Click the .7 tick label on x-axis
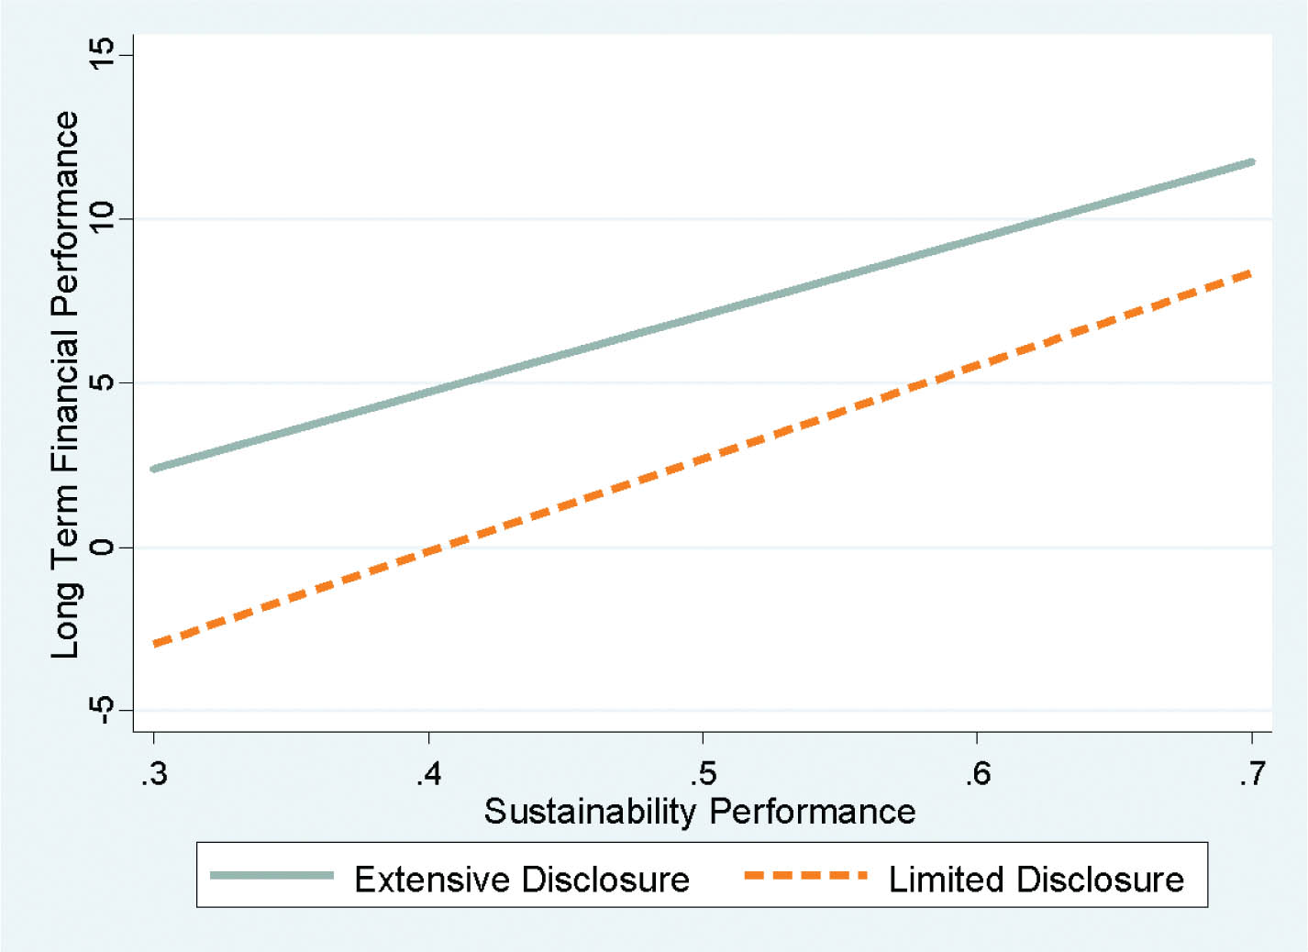1308x952 pixels. [1251, 773]
